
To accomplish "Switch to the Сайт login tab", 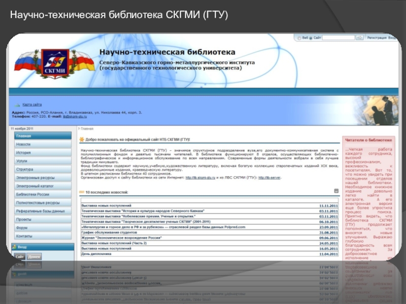I will point(20,256).
